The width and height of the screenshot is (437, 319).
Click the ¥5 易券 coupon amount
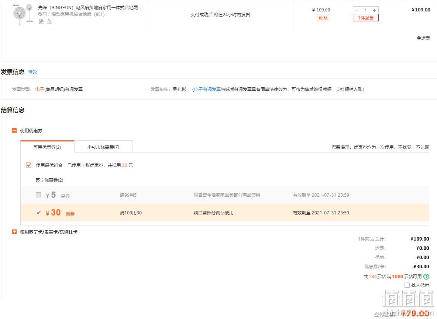[x=51, y=195]
